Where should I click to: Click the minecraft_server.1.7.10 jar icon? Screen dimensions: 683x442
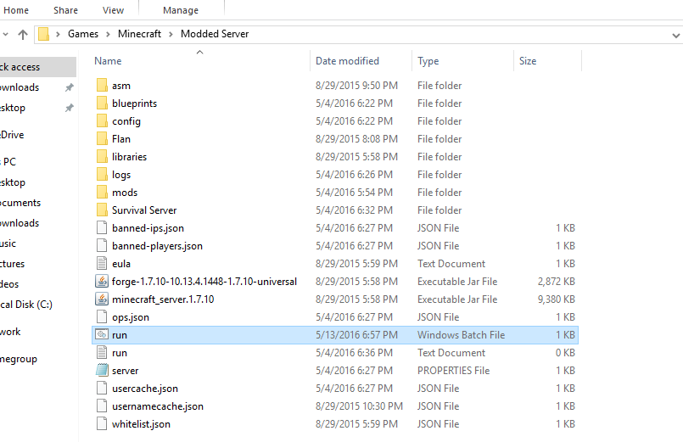coord(102,299)
